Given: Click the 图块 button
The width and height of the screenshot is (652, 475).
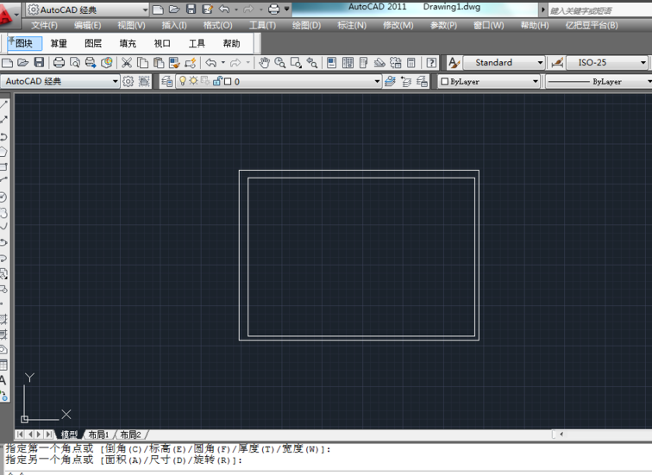Looking at the screenshot, I should pos(24,43).
